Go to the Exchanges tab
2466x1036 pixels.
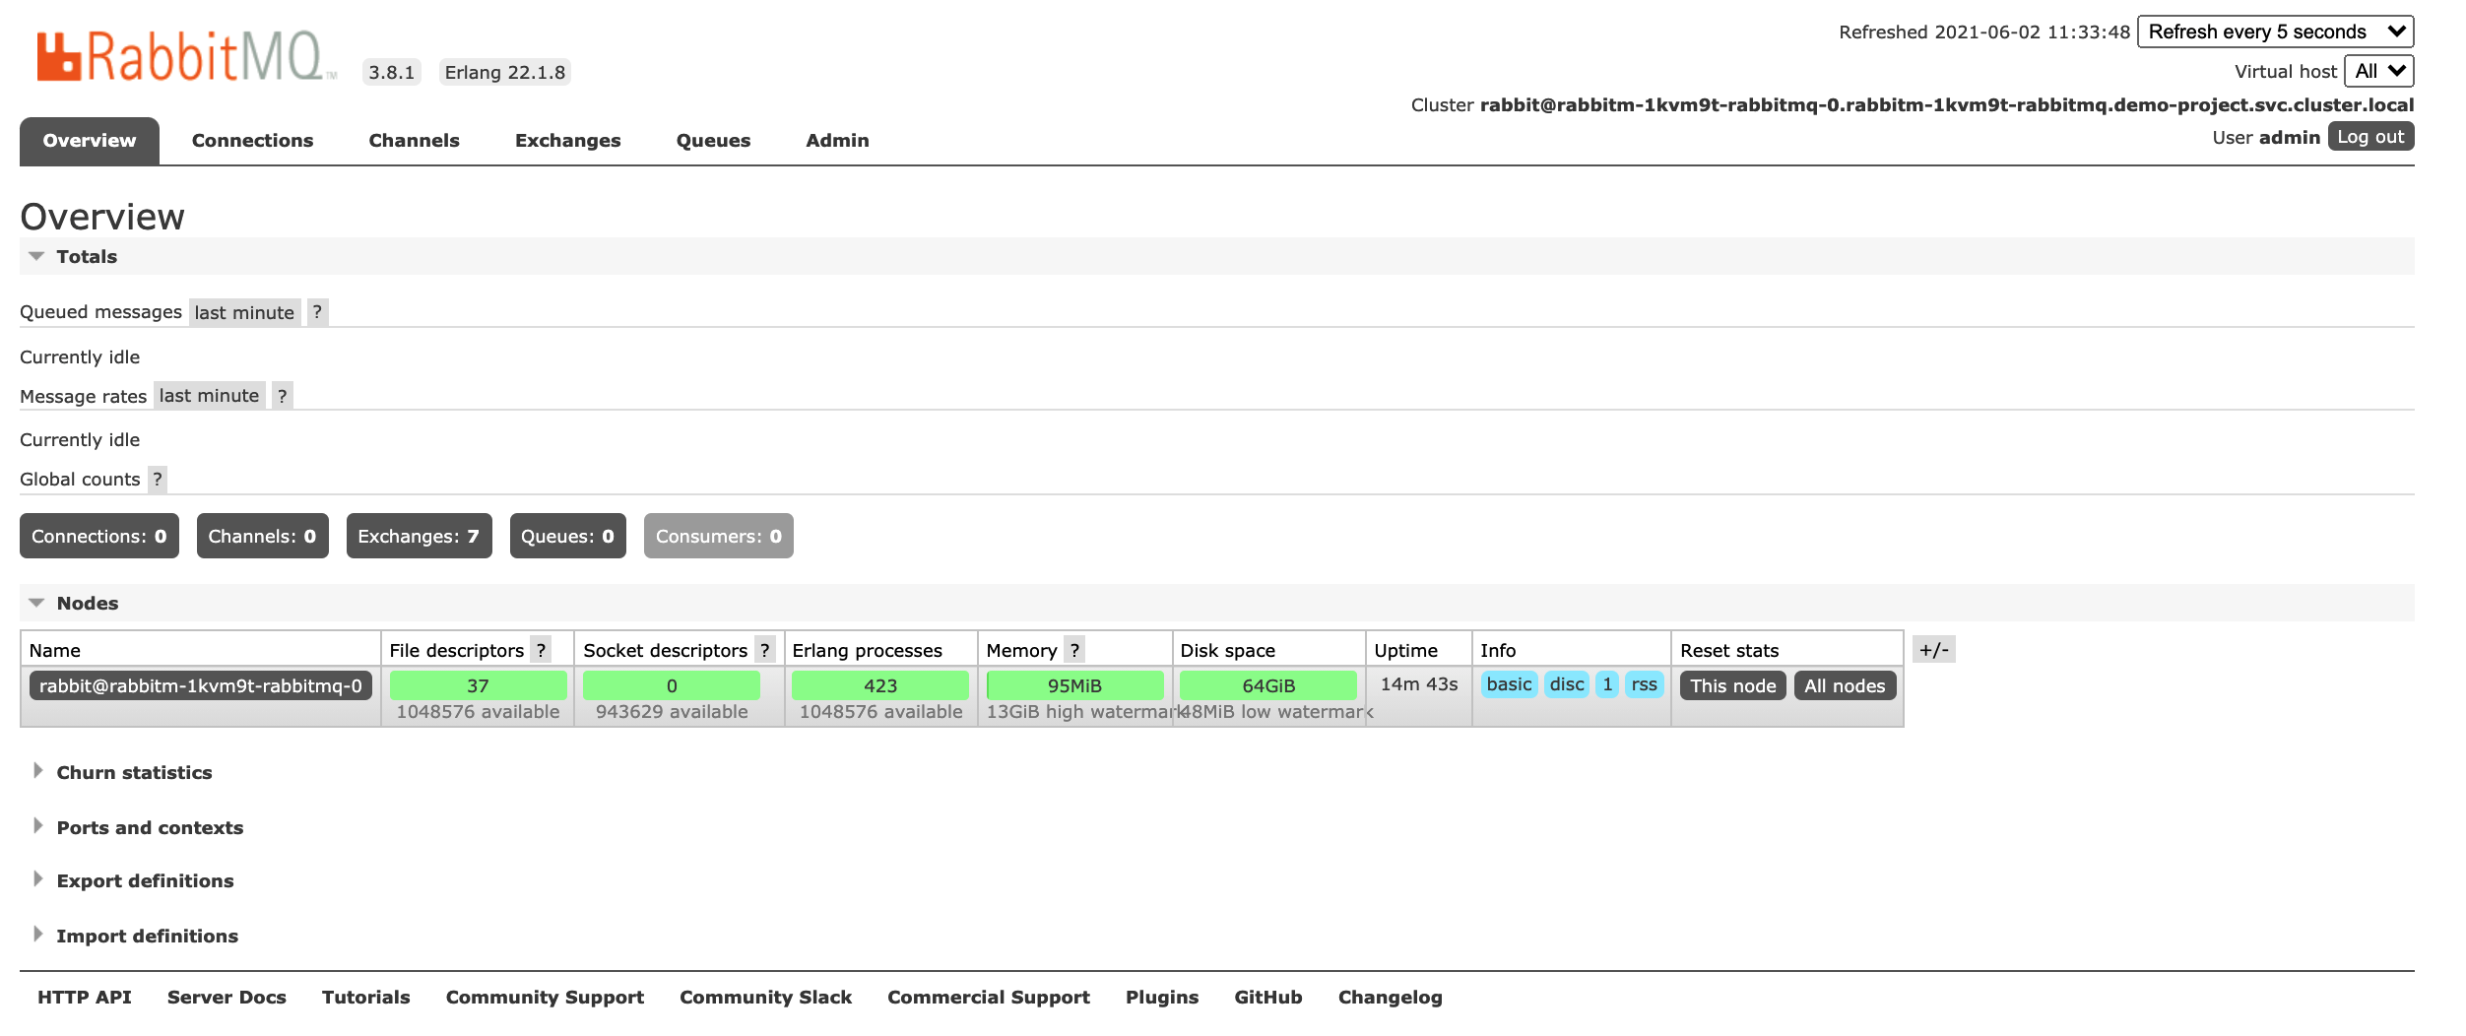tap(567, 141)
